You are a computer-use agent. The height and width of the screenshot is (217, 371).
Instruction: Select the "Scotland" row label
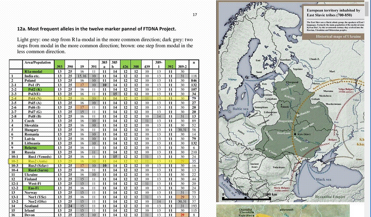[x=31, y=206]
